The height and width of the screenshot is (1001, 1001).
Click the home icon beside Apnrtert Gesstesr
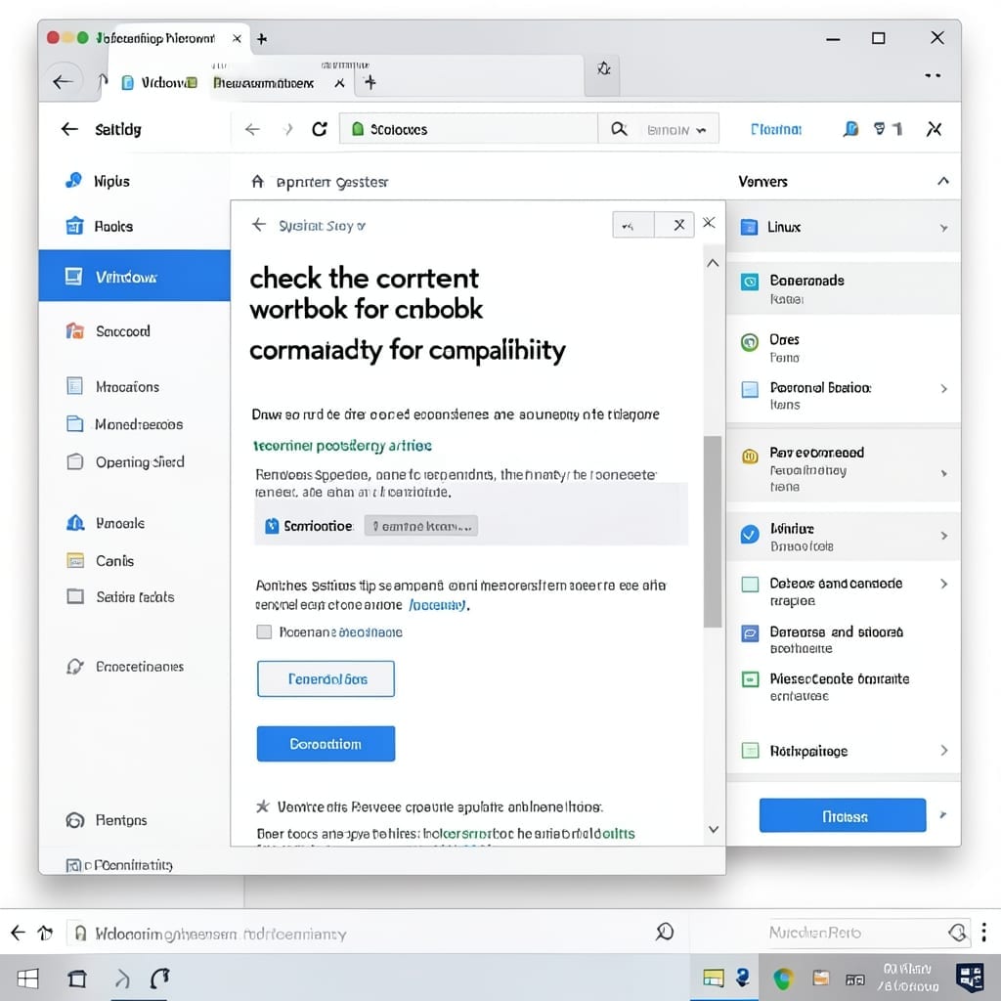coord(257,182)
